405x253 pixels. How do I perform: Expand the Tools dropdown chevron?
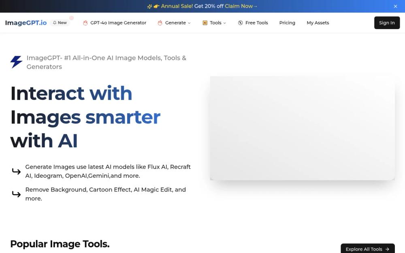click(x=224, y=23)
